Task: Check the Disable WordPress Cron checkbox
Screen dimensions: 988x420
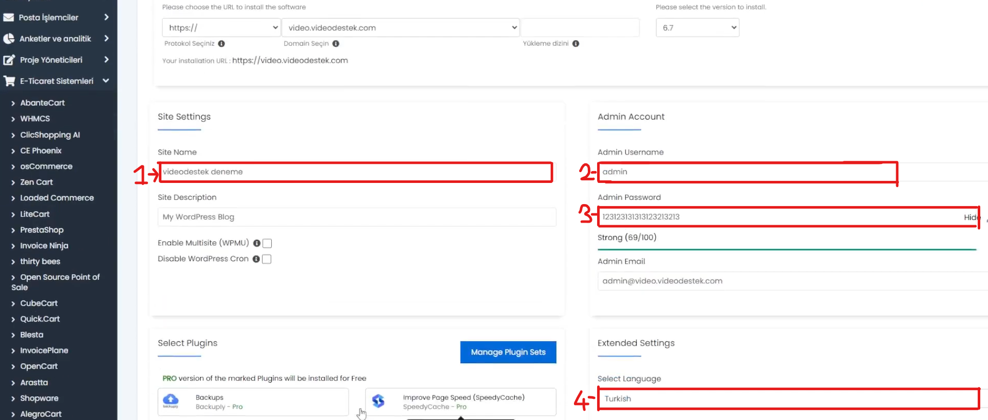Action: [267, 259]
